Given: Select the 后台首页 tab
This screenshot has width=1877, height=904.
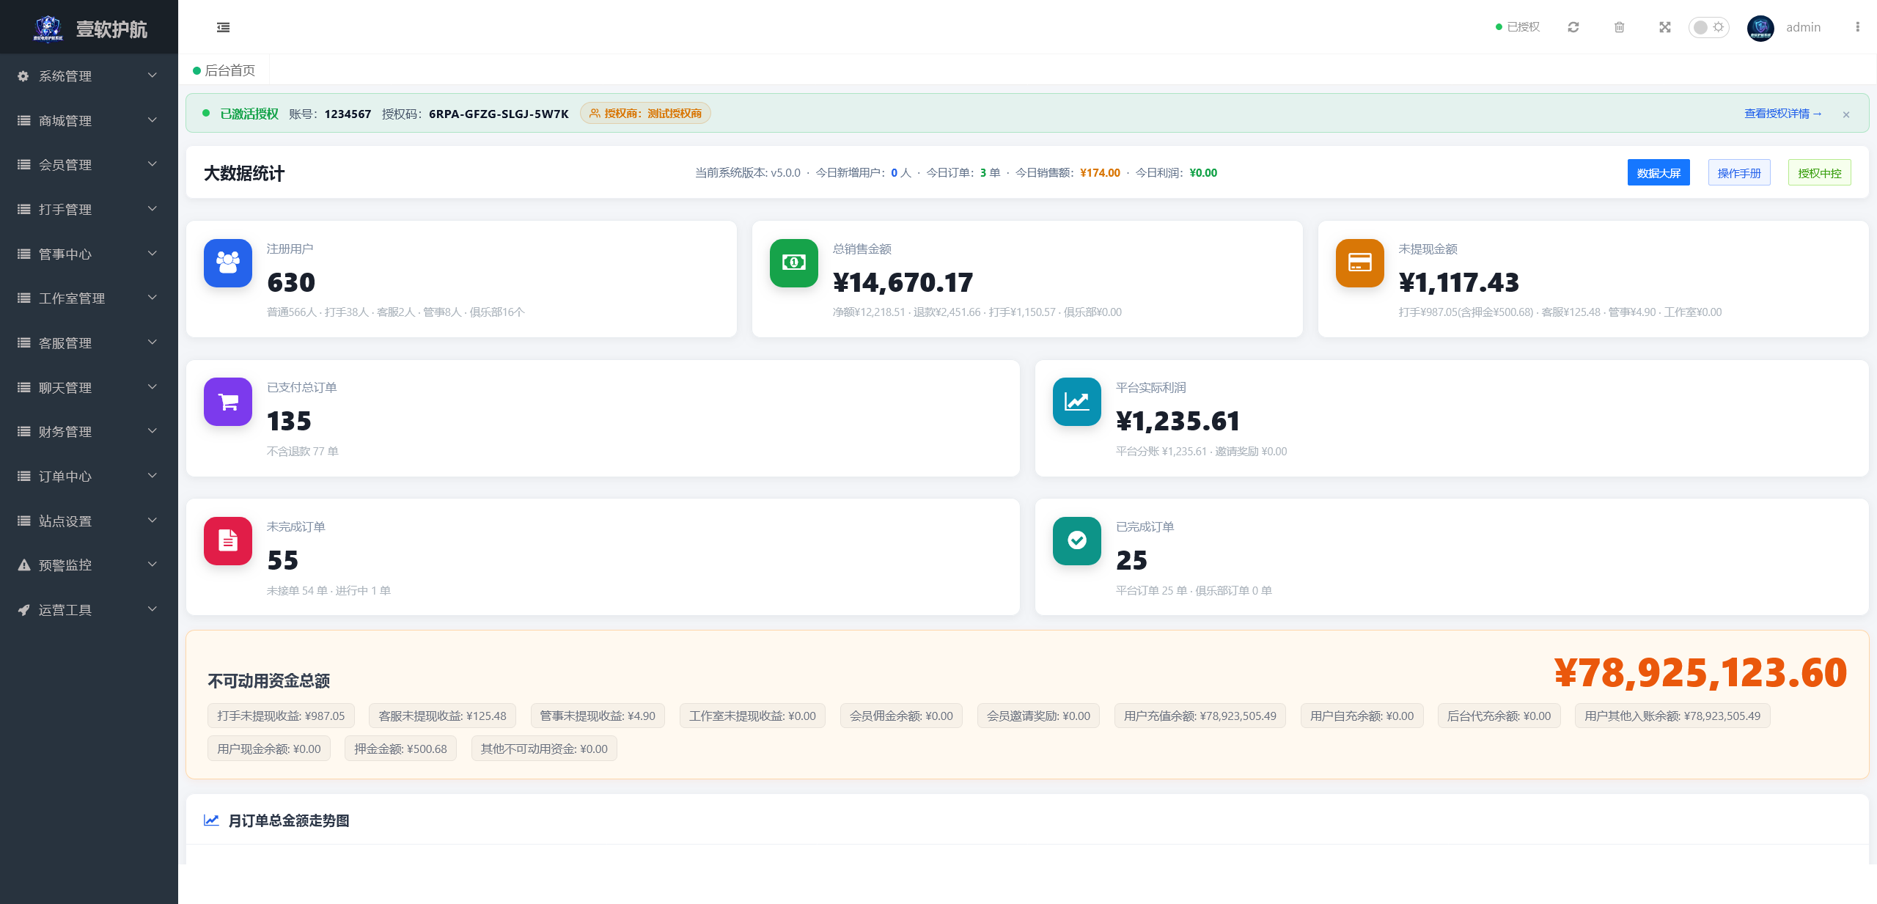Looking at the screenshot, I should click(x=224, y=70).
